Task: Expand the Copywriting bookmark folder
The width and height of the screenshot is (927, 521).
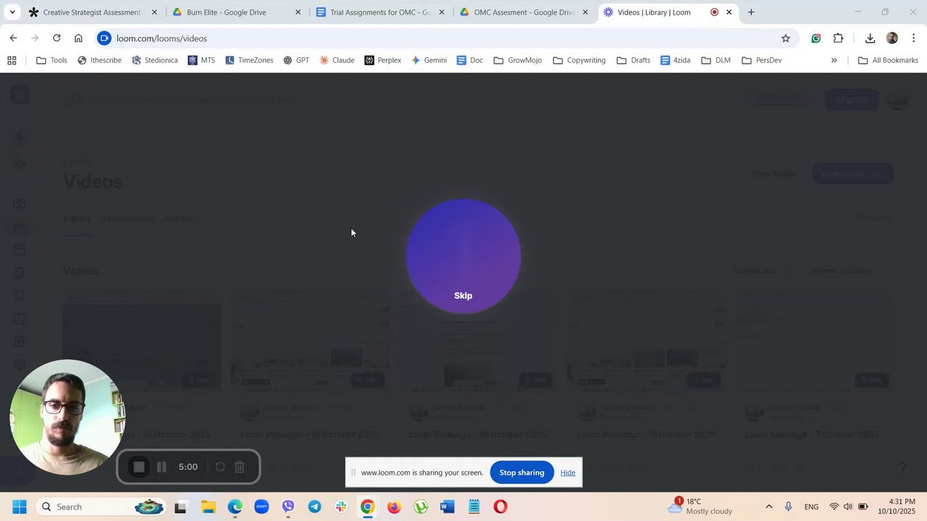Action: (x=579, y=60)
